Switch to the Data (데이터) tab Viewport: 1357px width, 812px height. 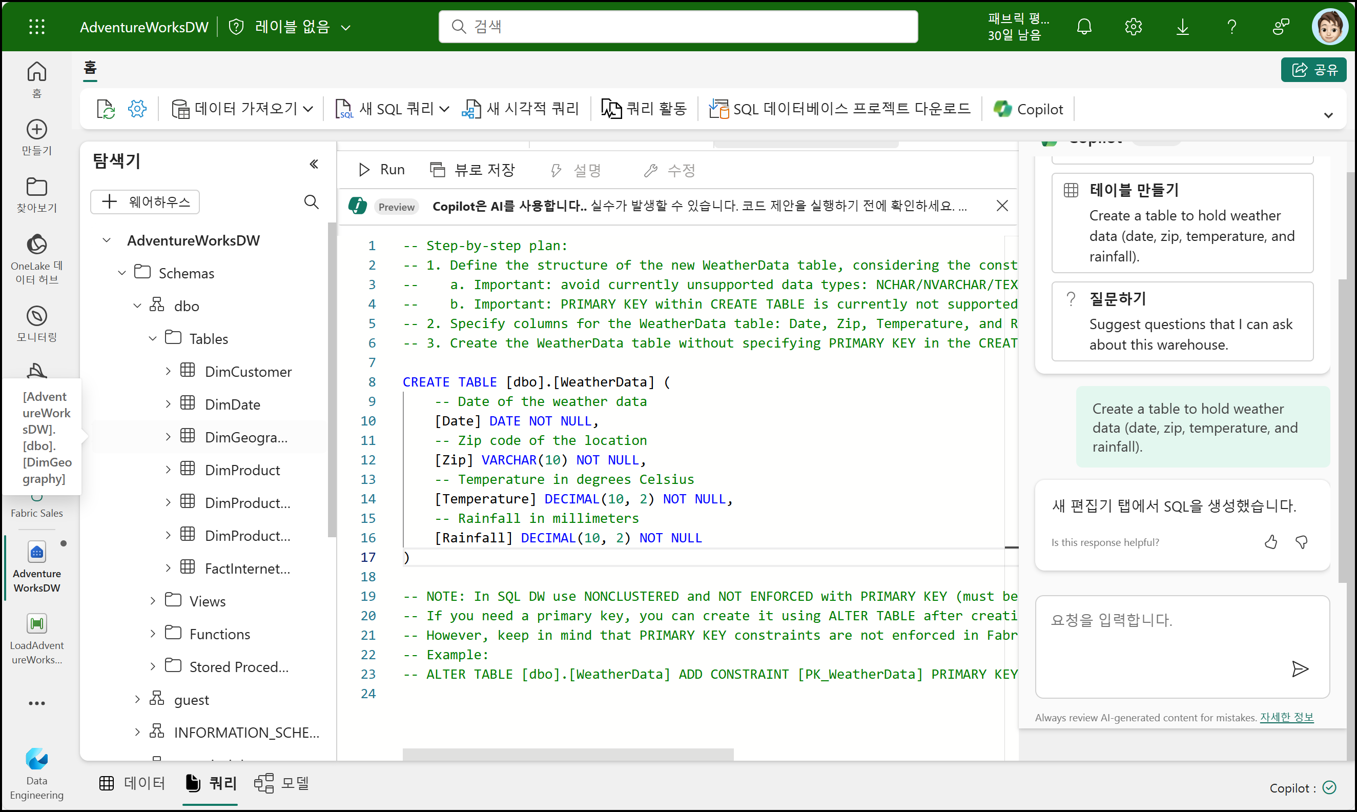pyautogui.click(x=132, y=783)
